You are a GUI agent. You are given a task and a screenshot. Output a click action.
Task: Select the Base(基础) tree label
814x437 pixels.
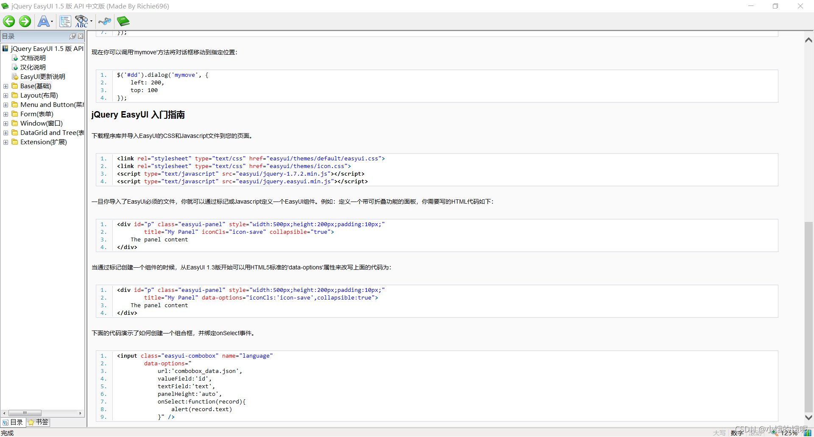[36, 86]
